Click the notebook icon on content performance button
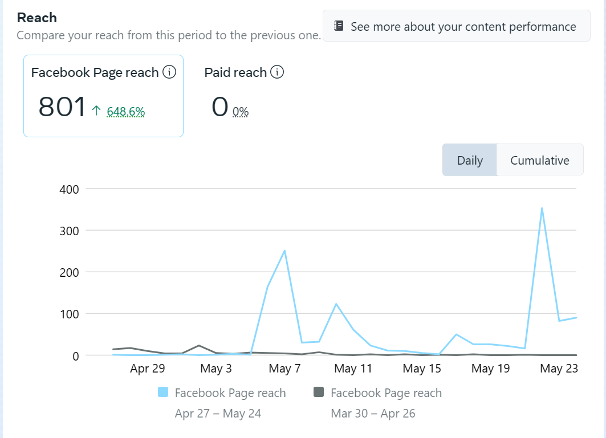The width and height of the screenshot is (606, 438). click(339, 26)
